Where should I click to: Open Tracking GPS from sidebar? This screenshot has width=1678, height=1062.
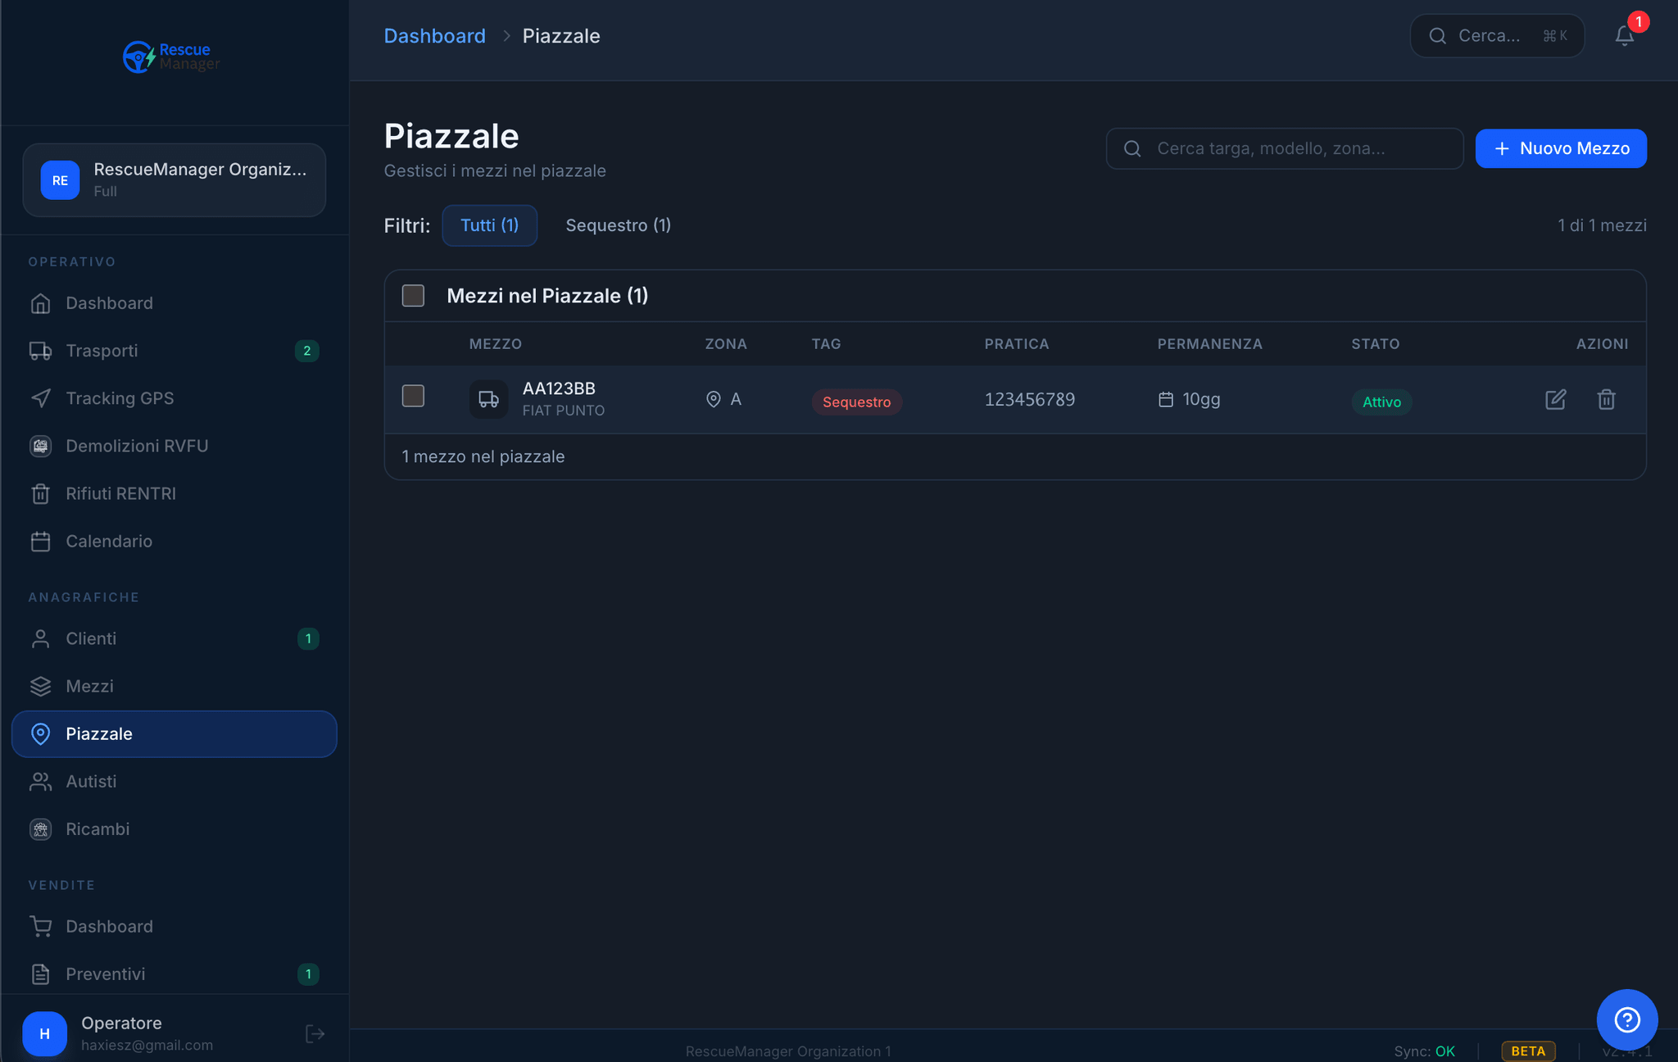[x=120, y=398]
